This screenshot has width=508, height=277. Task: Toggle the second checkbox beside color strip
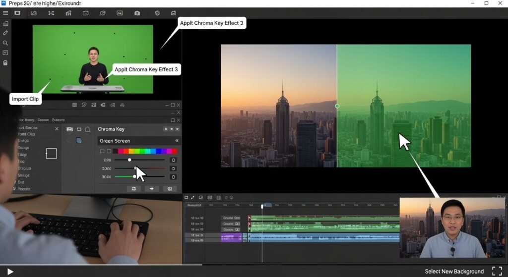pos(109,151)
